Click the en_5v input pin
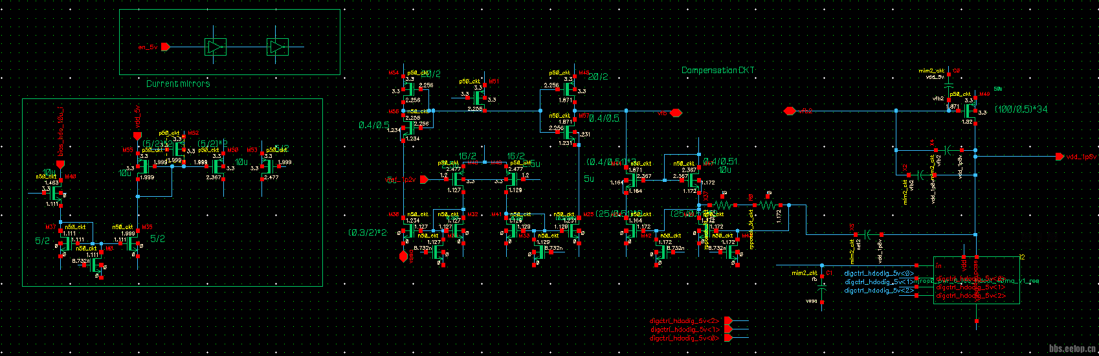Screen dimensions: 1099x356 tap(165, 47)
